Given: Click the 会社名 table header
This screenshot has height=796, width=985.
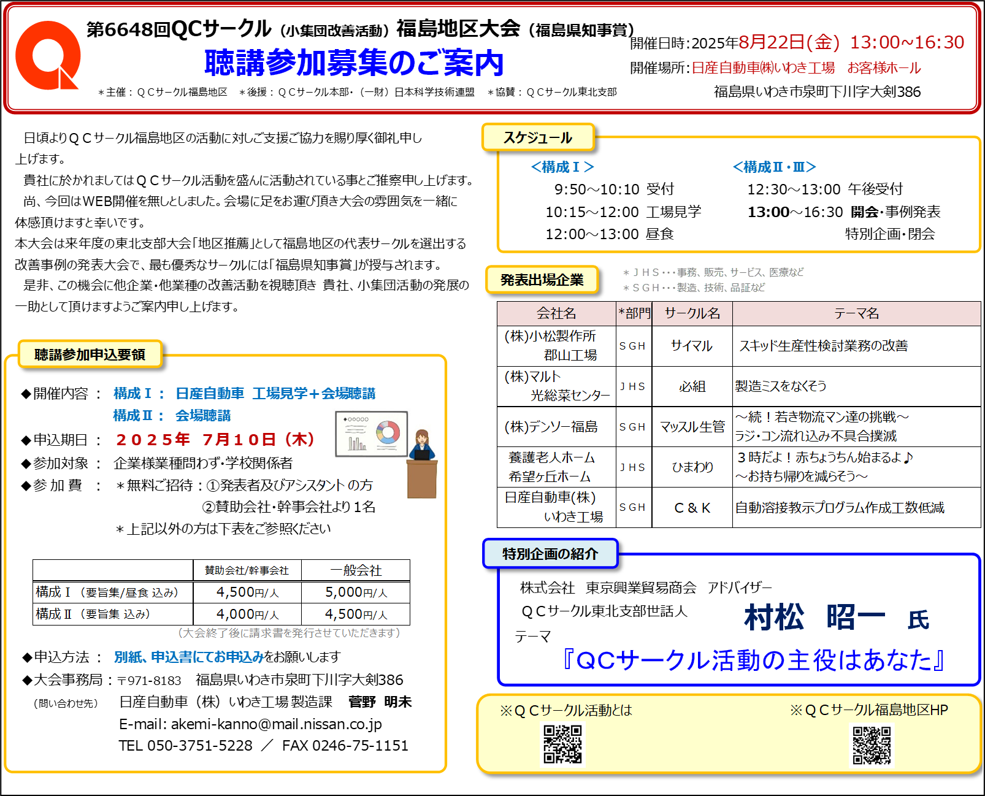Looking at the screenshot, I should click(556, 313).
